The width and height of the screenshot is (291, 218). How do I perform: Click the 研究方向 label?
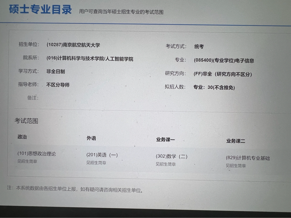click(x=175, y=73)
